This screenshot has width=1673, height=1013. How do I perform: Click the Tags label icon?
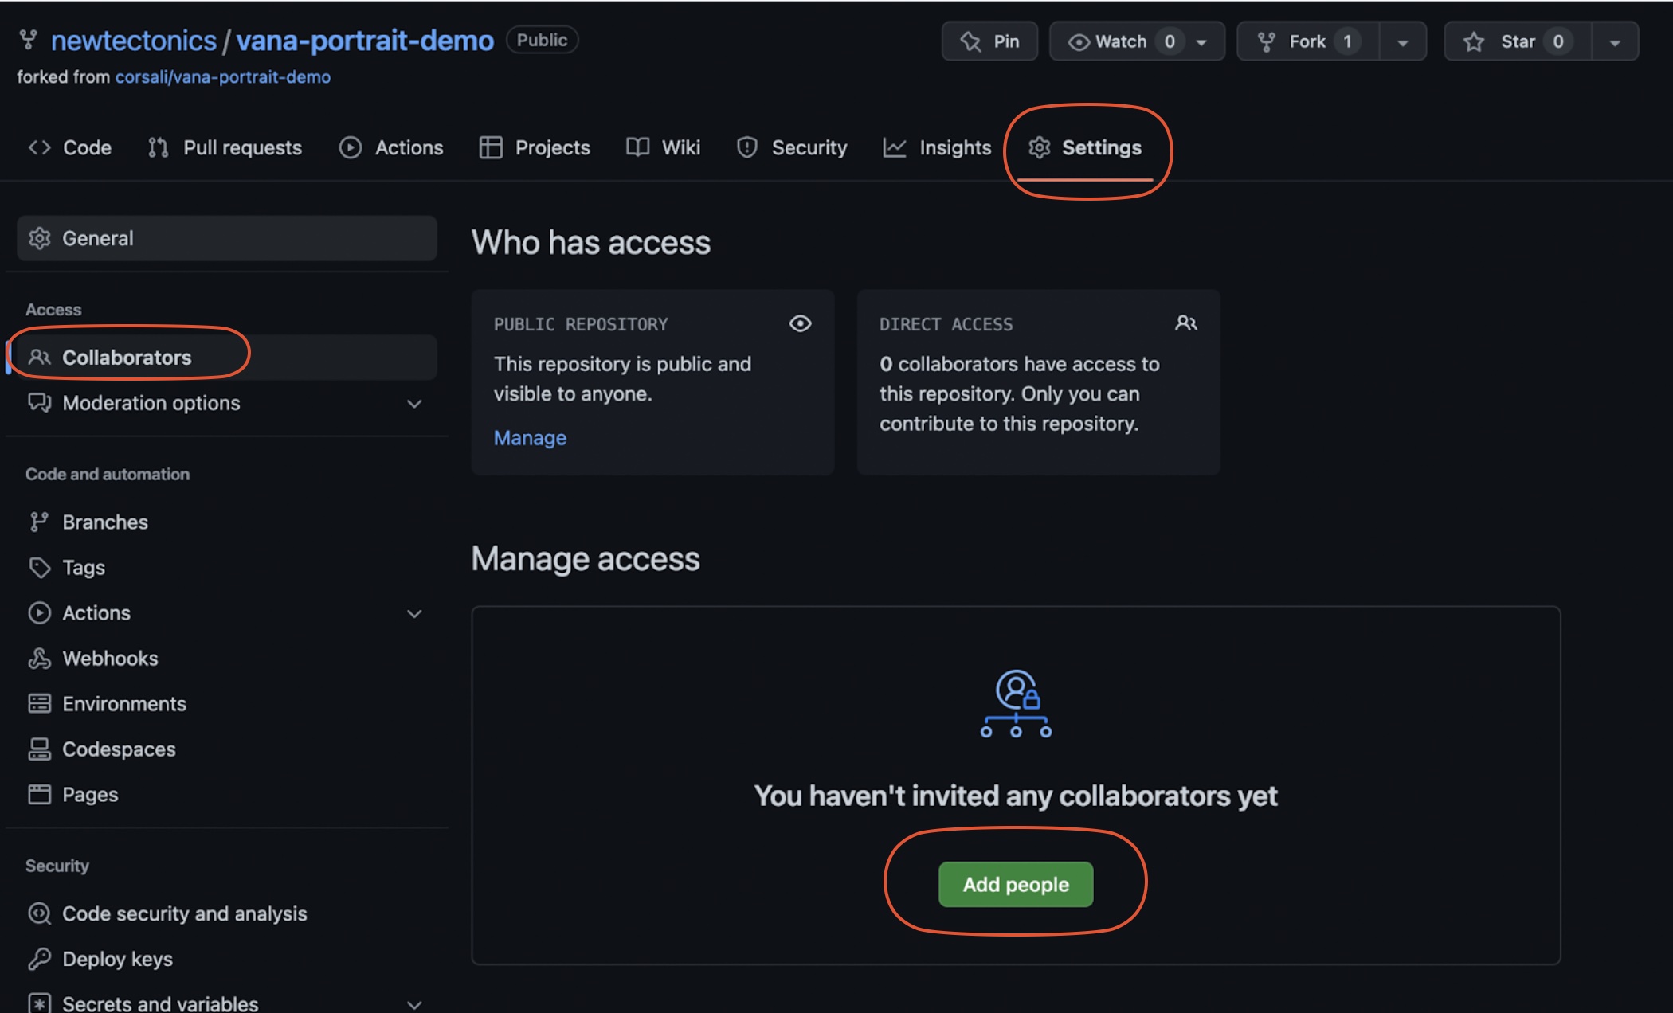[39, 568]
